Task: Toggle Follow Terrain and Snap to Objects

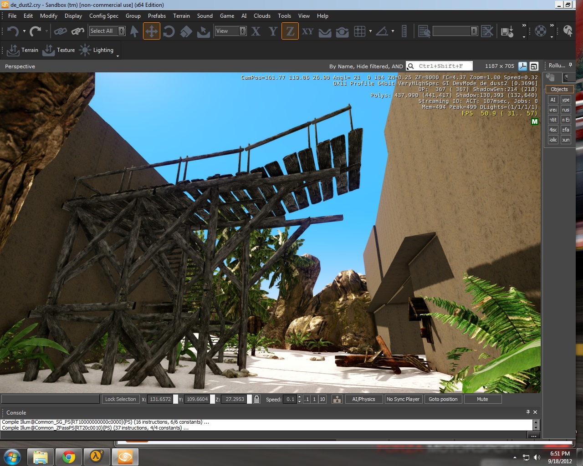Action: (342, 31)
